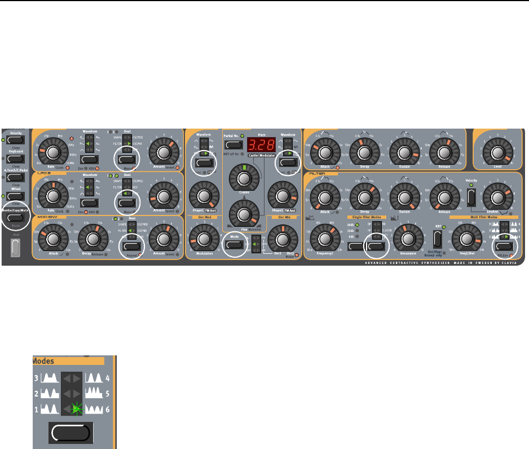Click the Resonance knob
Viewport: 529px width, 449px height.
(408, 239)
